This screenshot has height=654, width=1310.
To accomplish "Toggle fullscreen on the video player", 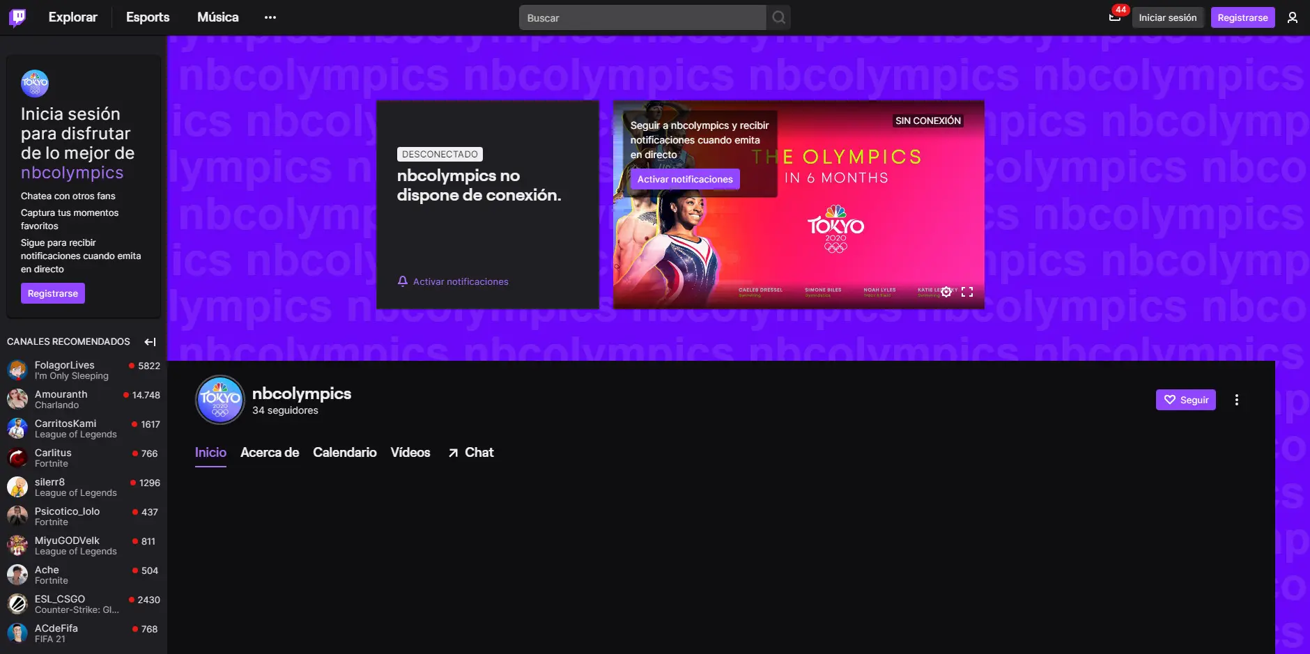I will [967, 292].
